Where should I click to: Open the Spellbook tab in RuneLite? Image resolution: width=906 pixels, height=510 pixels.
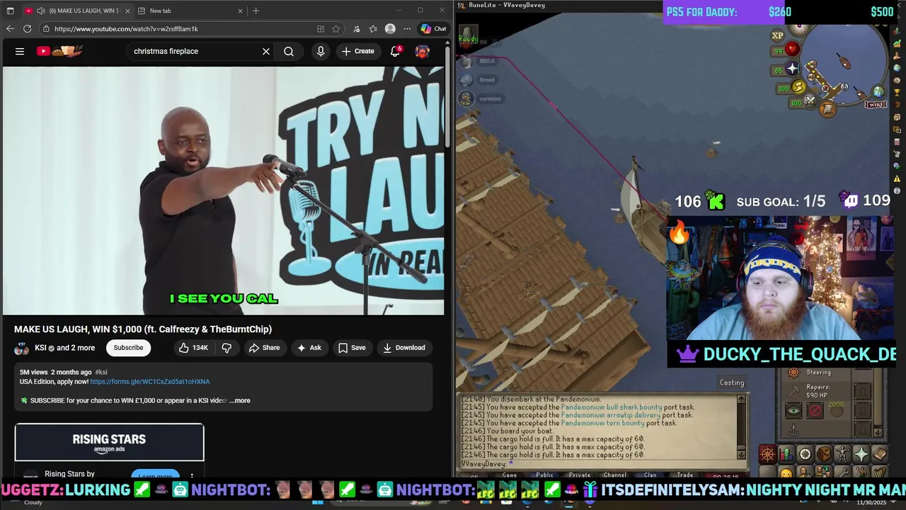(880, 454)
